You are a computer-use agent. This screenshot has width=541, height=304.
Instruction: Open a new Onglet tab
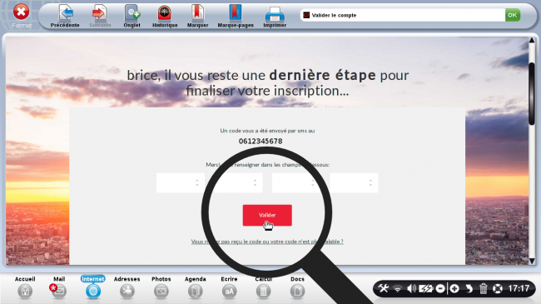point(132,16)
